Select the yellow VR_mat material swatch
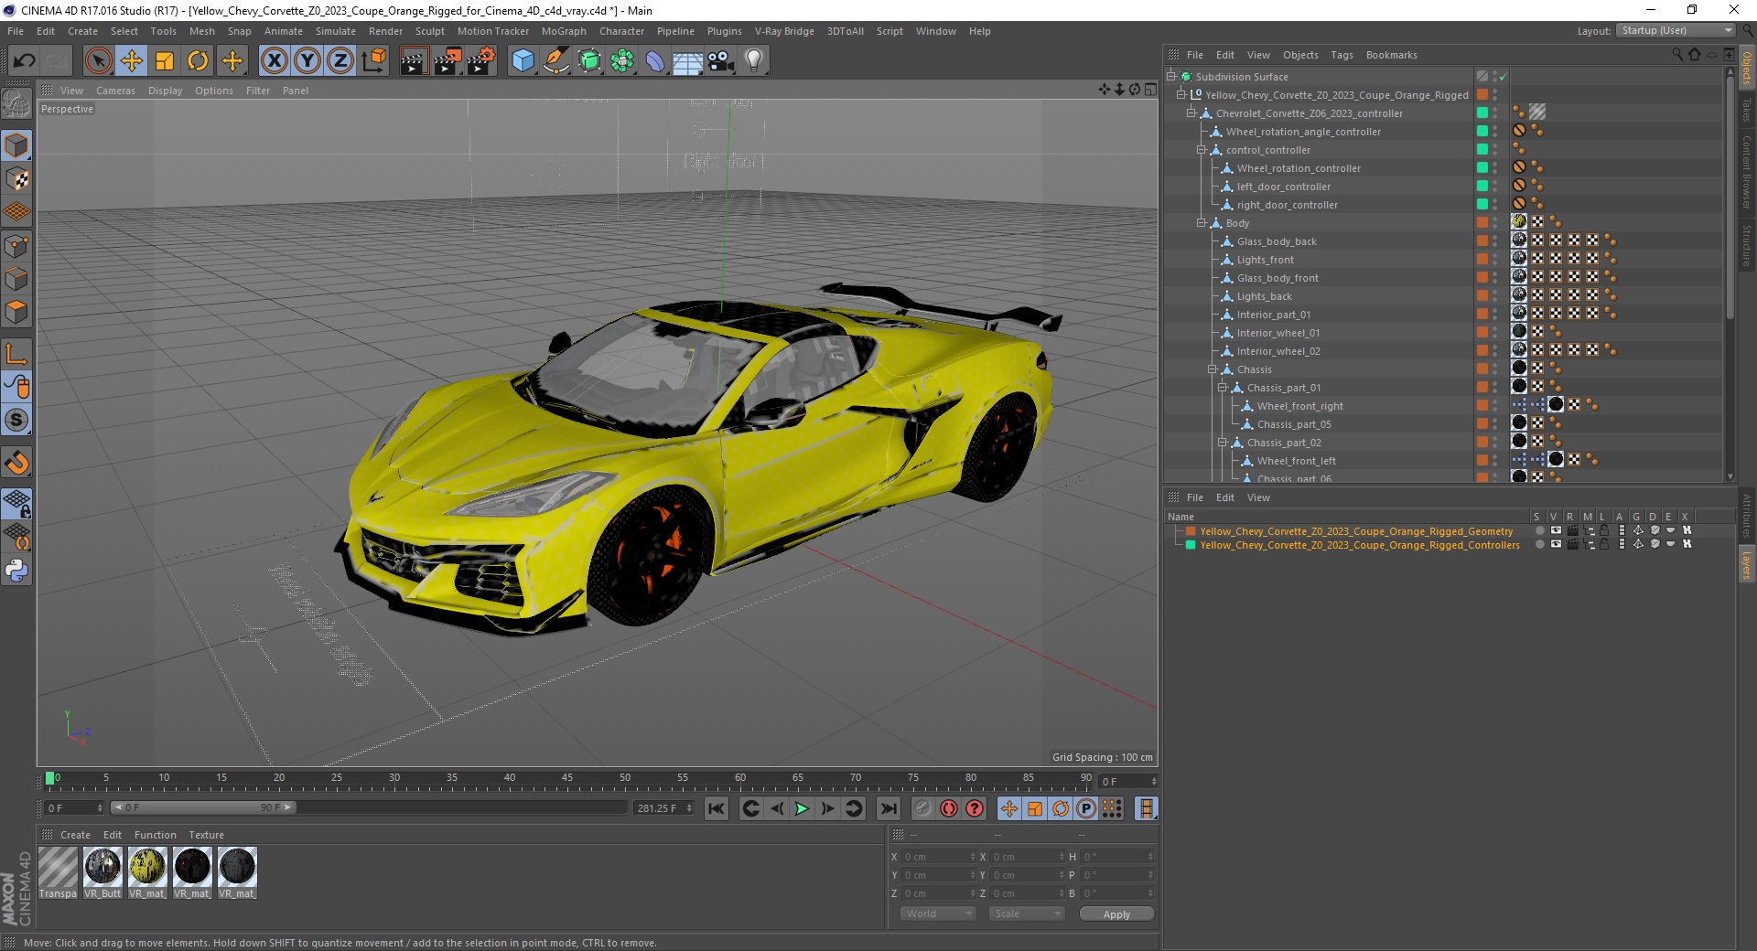 click(x=147, y=872)
